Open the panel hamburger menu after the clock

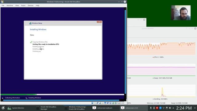(195, 108)
